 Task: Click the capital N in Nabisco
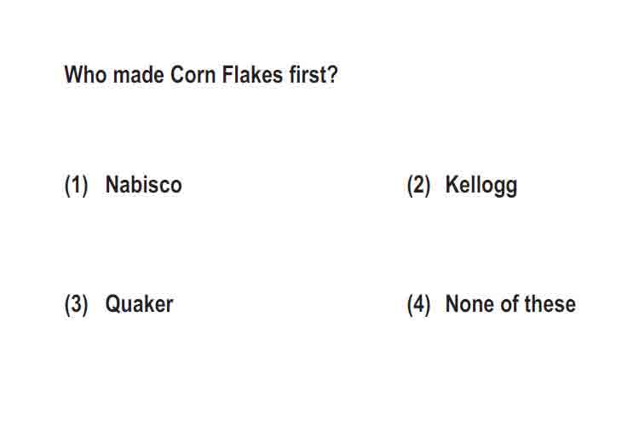pyautogui.click(x=112, y=185)
